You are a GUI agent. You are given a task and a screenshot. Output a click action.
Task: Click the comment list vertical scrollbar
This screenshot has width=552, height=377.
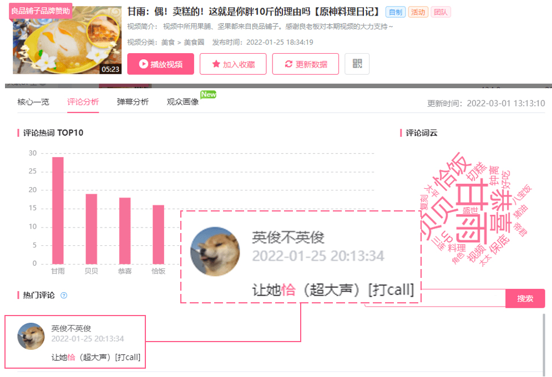click(x=544, y=344)
